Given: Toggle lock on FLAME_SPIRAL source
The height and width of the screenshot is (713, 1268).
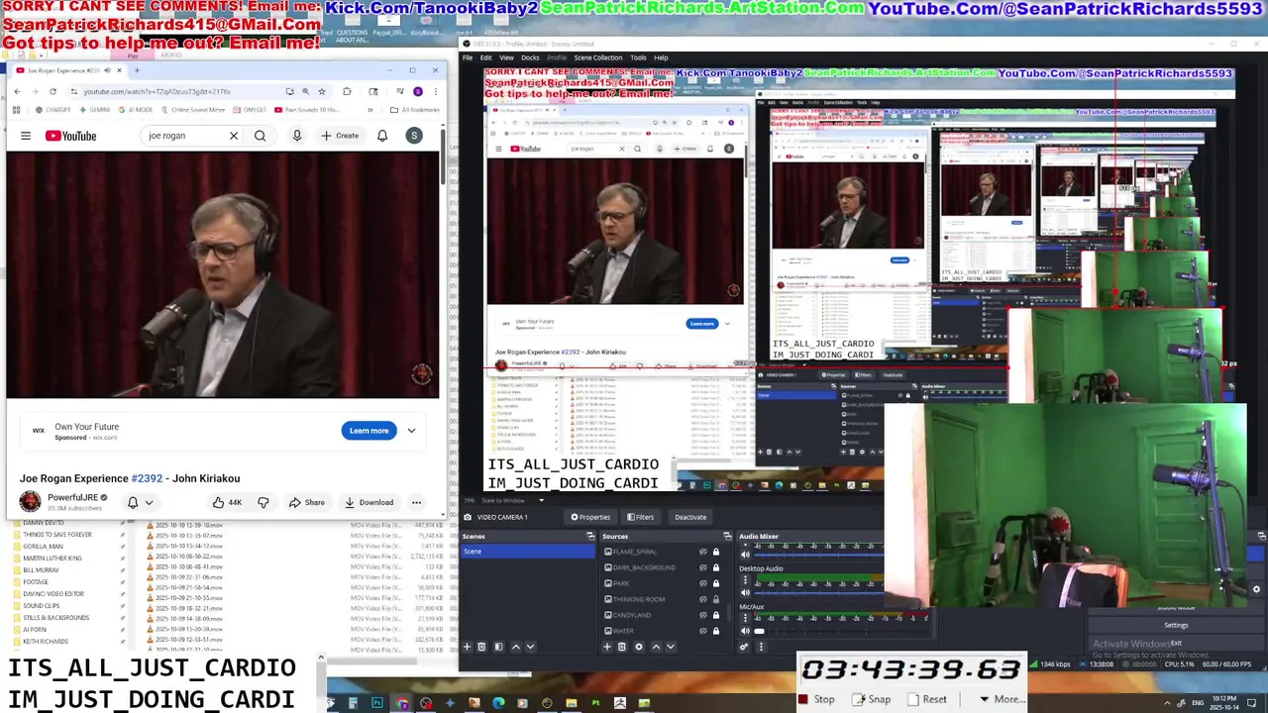Looking at the screenshot, I should [x=715, y=552].
